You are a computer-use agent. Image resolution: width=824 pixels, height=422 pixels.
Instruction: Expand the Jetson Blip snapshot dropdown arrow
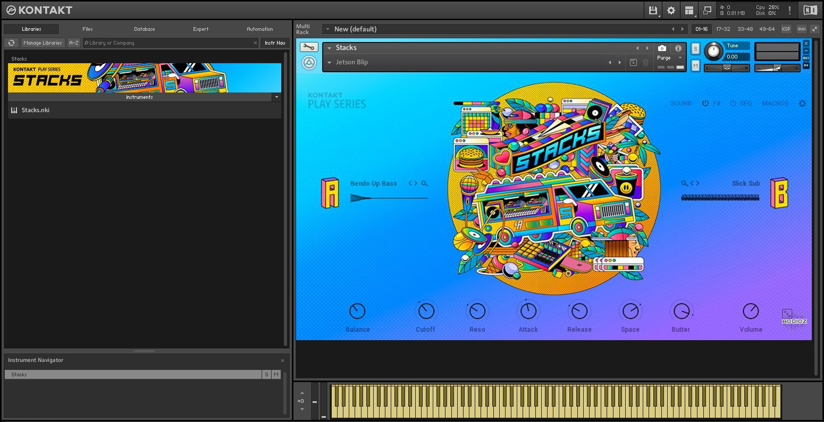point(329,63)
